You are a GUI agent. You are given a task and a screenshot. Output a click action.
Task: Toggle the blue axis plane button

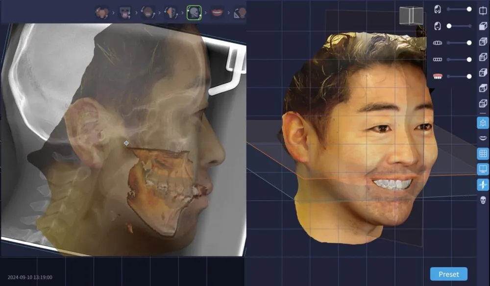tap(483, 185)
